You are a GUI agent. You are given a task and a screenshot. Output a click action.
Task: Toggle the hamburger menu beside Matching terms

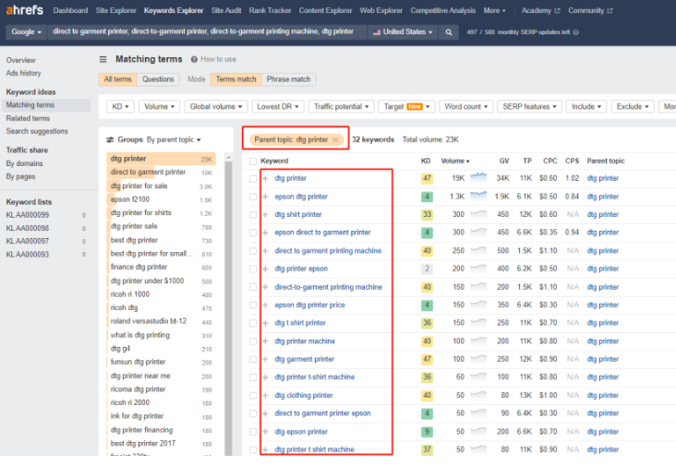(x=103, y=59)
